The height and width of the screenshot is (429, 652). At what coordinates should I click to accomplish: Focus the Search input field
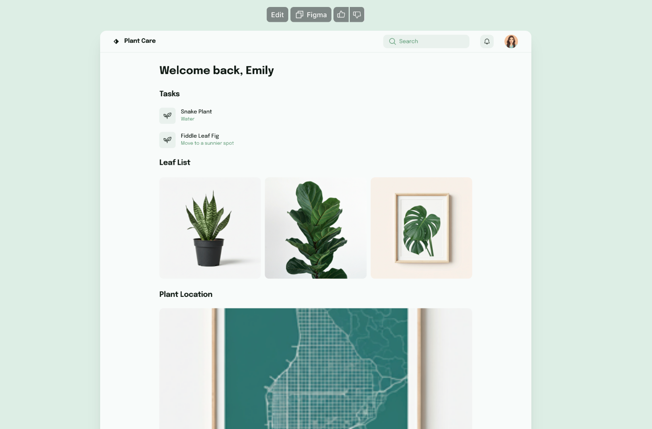coord(426,41)
